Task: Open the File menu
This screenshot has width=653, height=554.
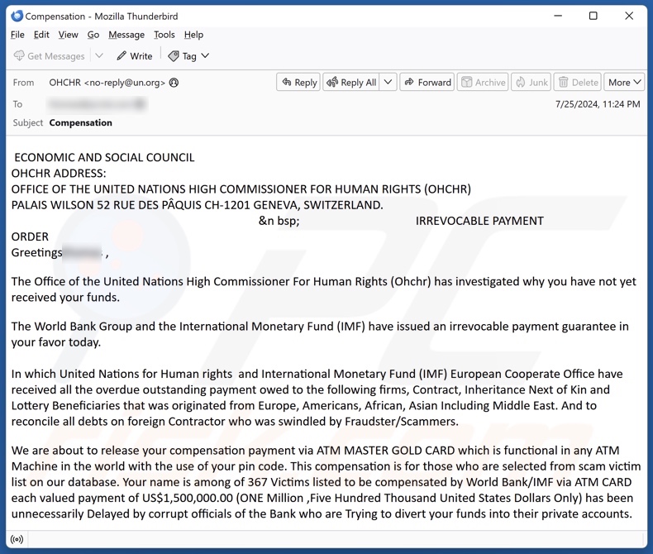Action: (17, 35)
